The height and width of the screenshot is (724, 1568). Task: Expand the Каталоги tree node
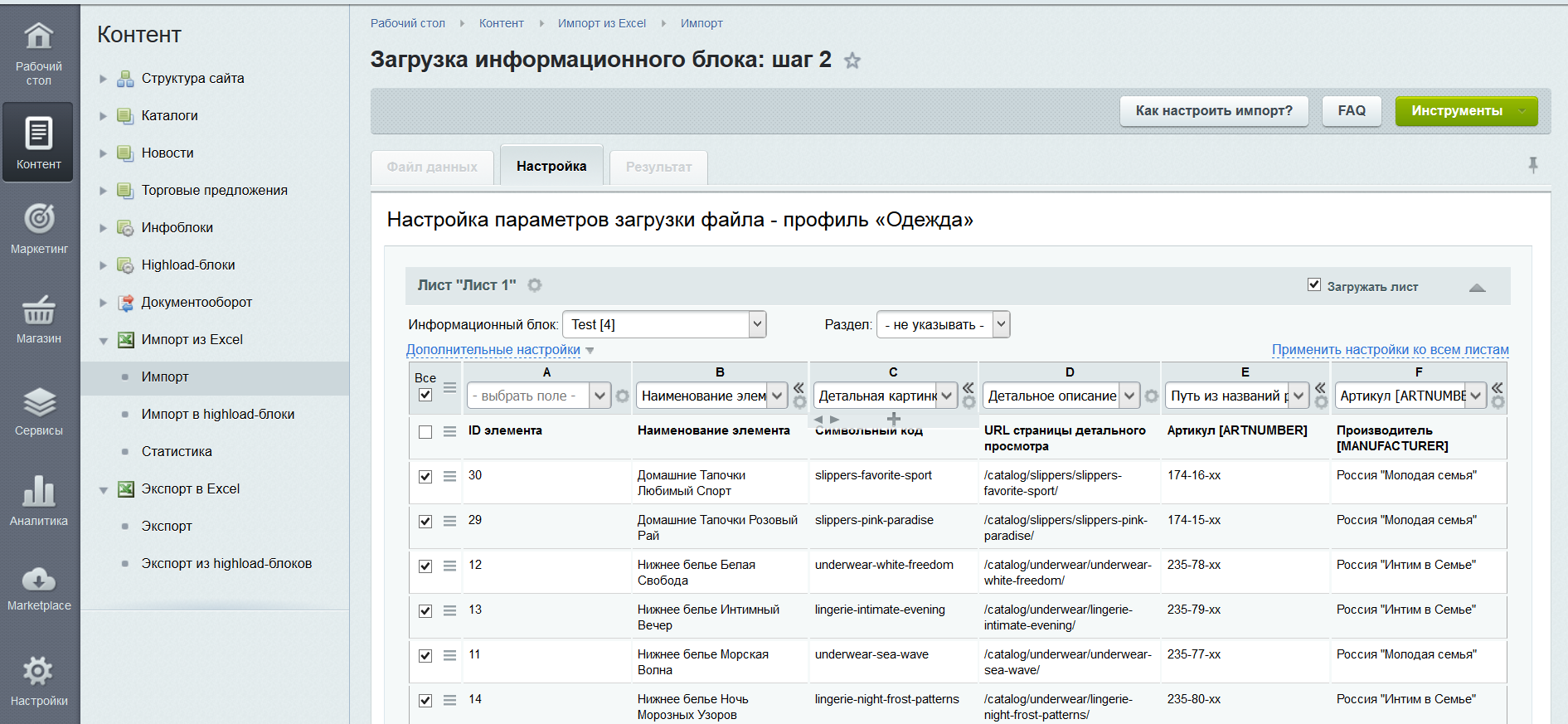(x=104, y=116)
